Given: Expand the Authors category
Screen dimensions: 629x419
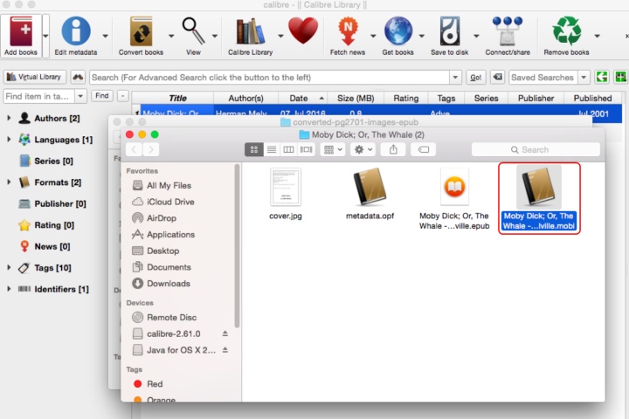Looking at the screenshot, I should click(x=9, y=118).
